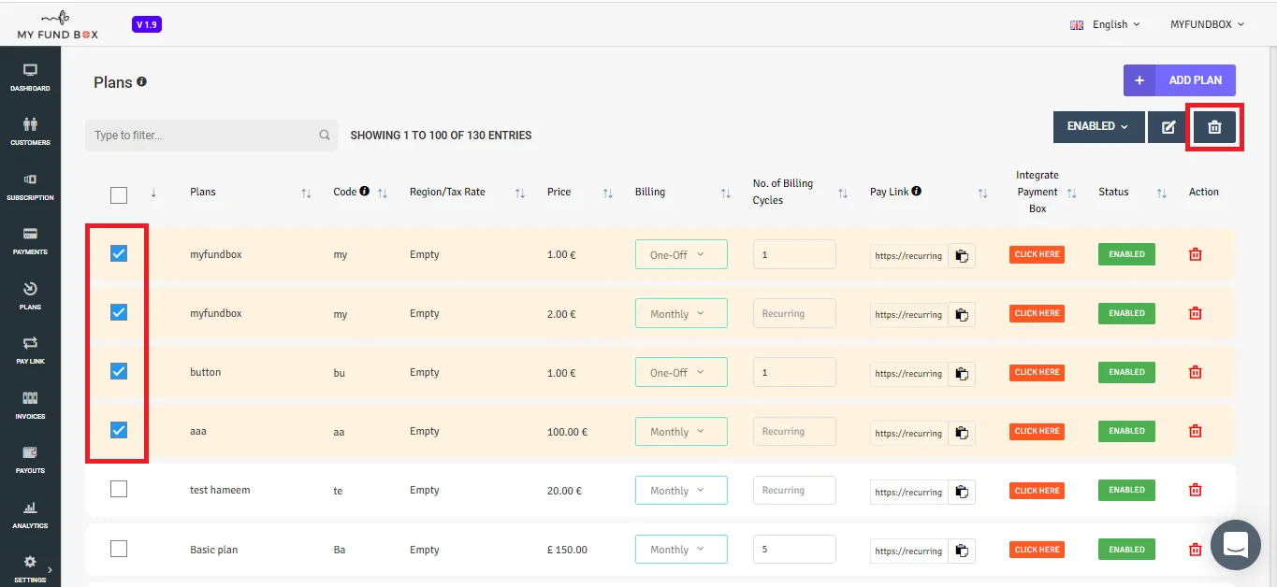Show info tooltip beside Code column header
The image size is (1277, 587).
(364, 192)
